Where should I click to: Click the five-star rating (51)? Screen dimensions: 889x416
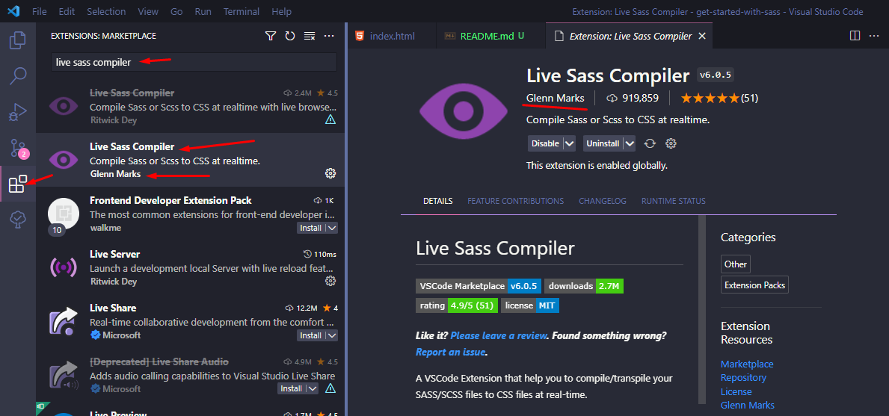click(719, 98)
